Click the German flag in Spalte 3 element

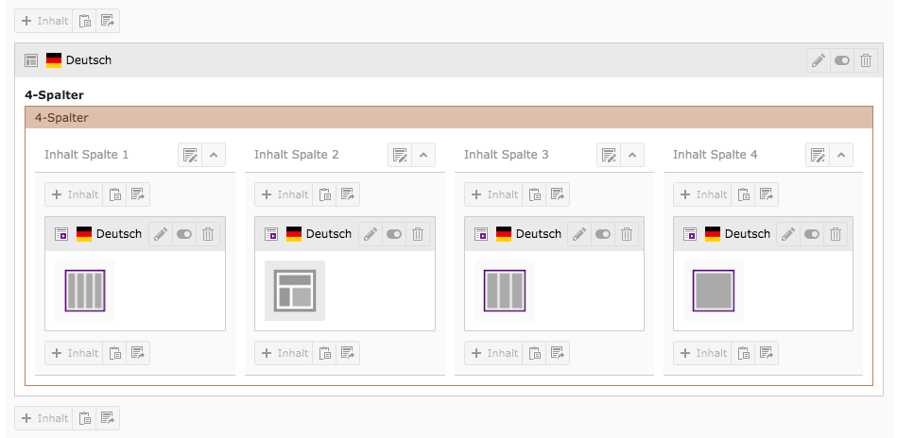(504, 234)
